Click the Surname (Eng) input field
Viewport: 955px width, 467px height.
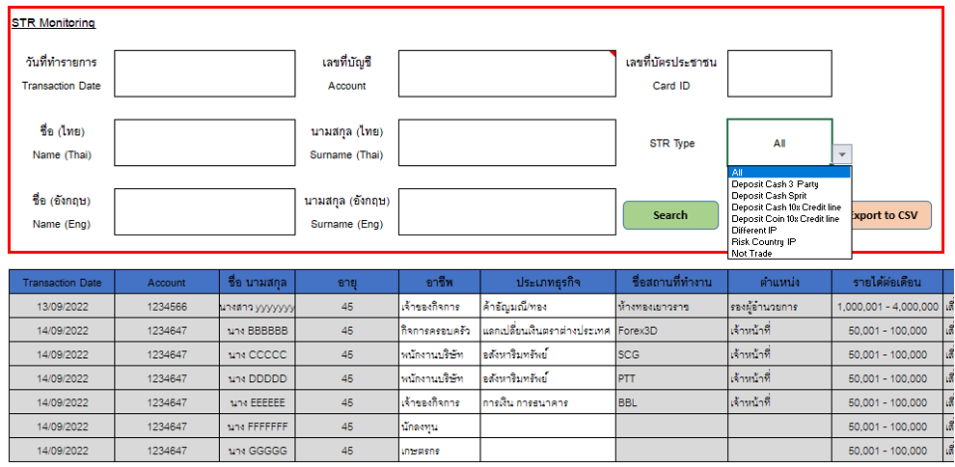[x=506, y=211]
